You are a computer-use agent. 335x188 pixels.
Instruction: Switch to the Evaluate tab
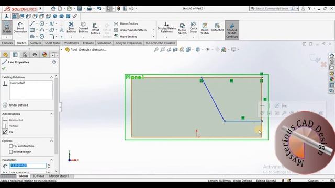coord(88,43)
